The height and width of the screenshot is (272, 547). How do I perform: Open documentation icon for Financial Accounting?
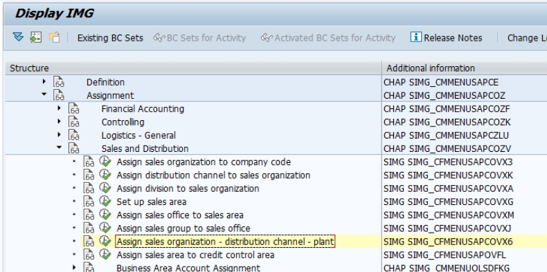tap(74, 108)
